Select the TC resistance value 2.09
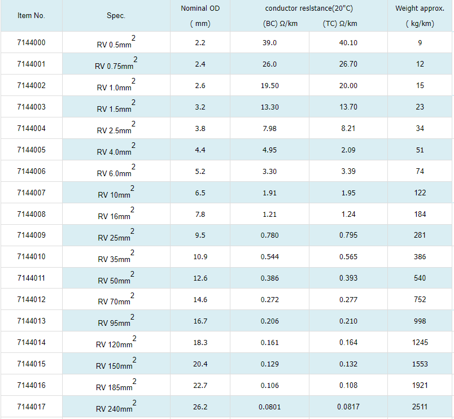The image size is (454, 419). coord(348,150)
